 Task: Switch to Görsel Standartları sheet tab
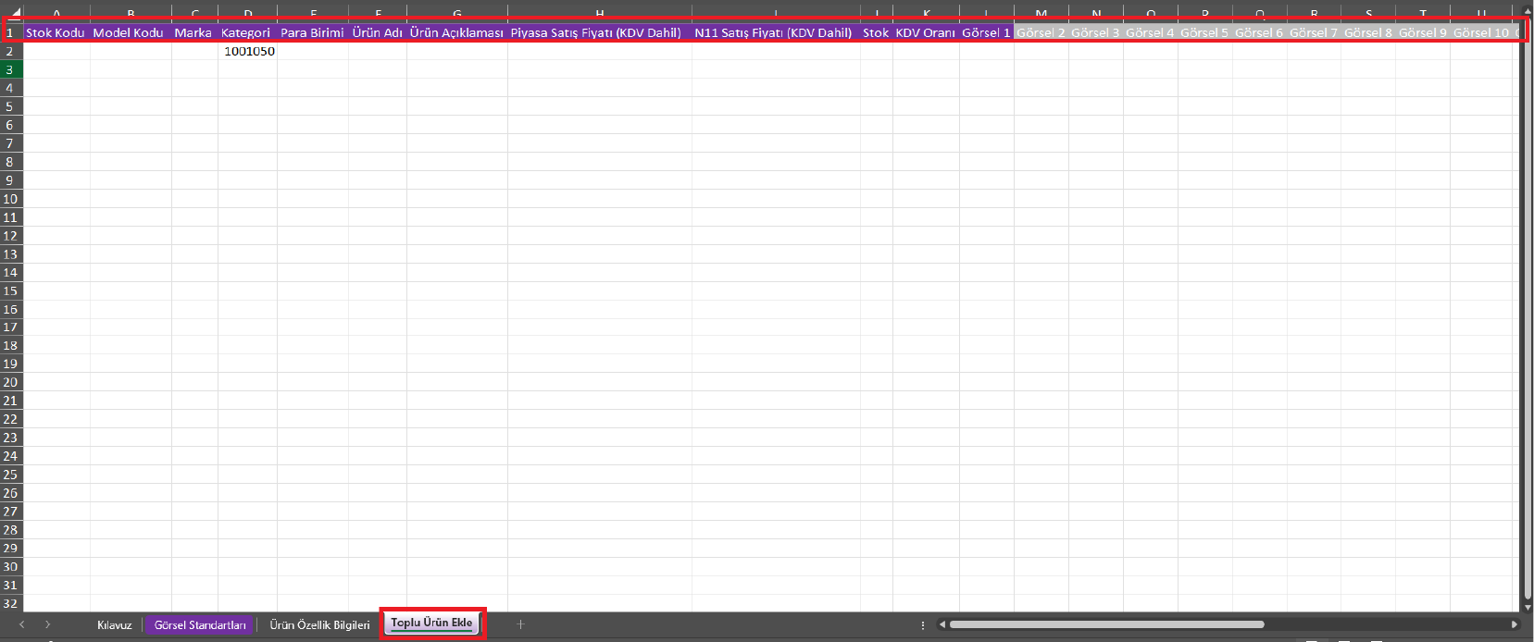(200, 624)
